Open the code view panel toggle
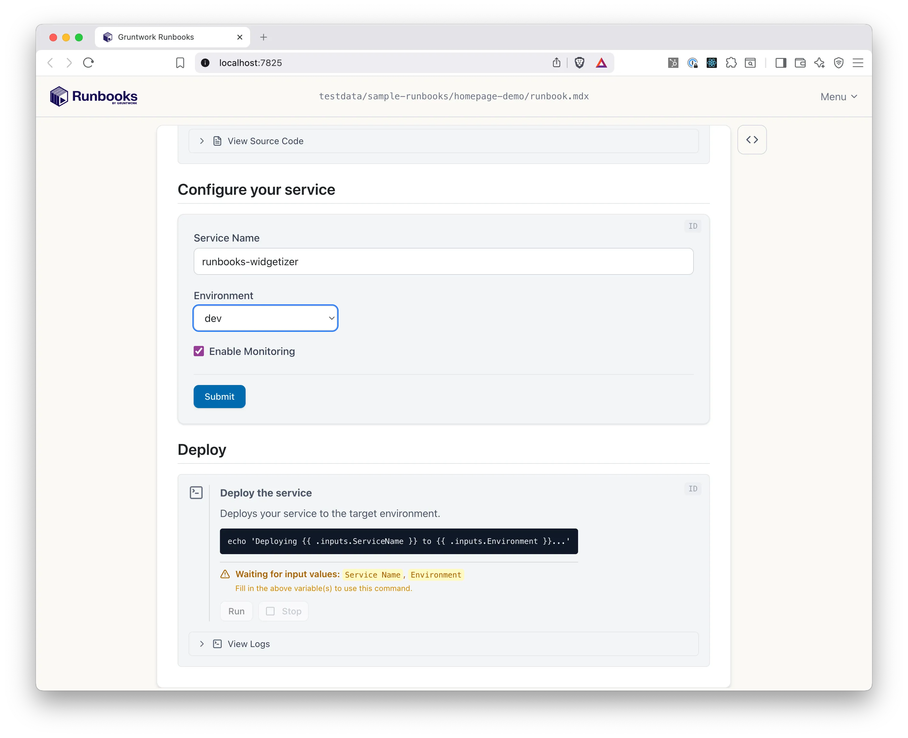Screen dimensions: 908x738 752,139
